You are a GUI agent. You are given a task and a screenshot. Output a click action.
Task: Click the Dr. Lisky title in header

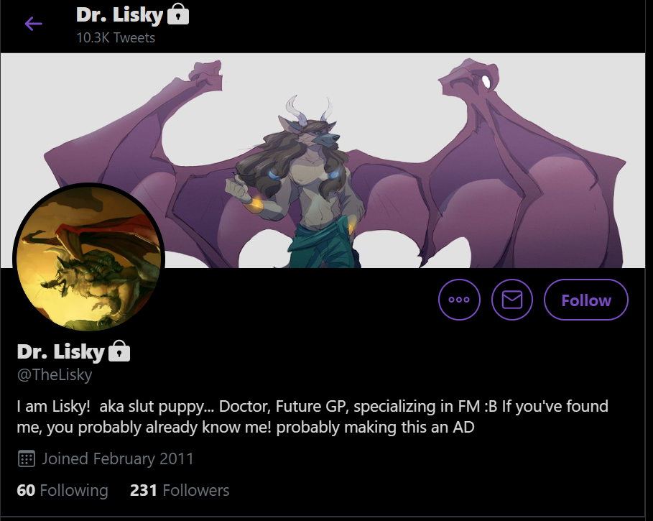[x=119, y=15]
